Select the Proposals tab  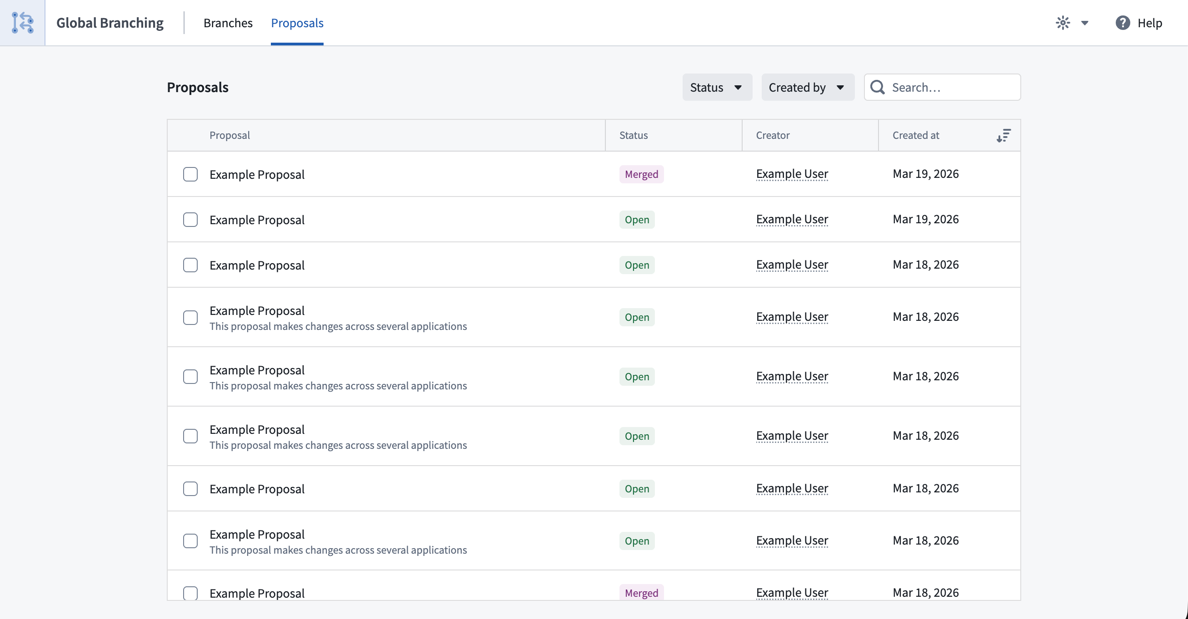point(296,23)
